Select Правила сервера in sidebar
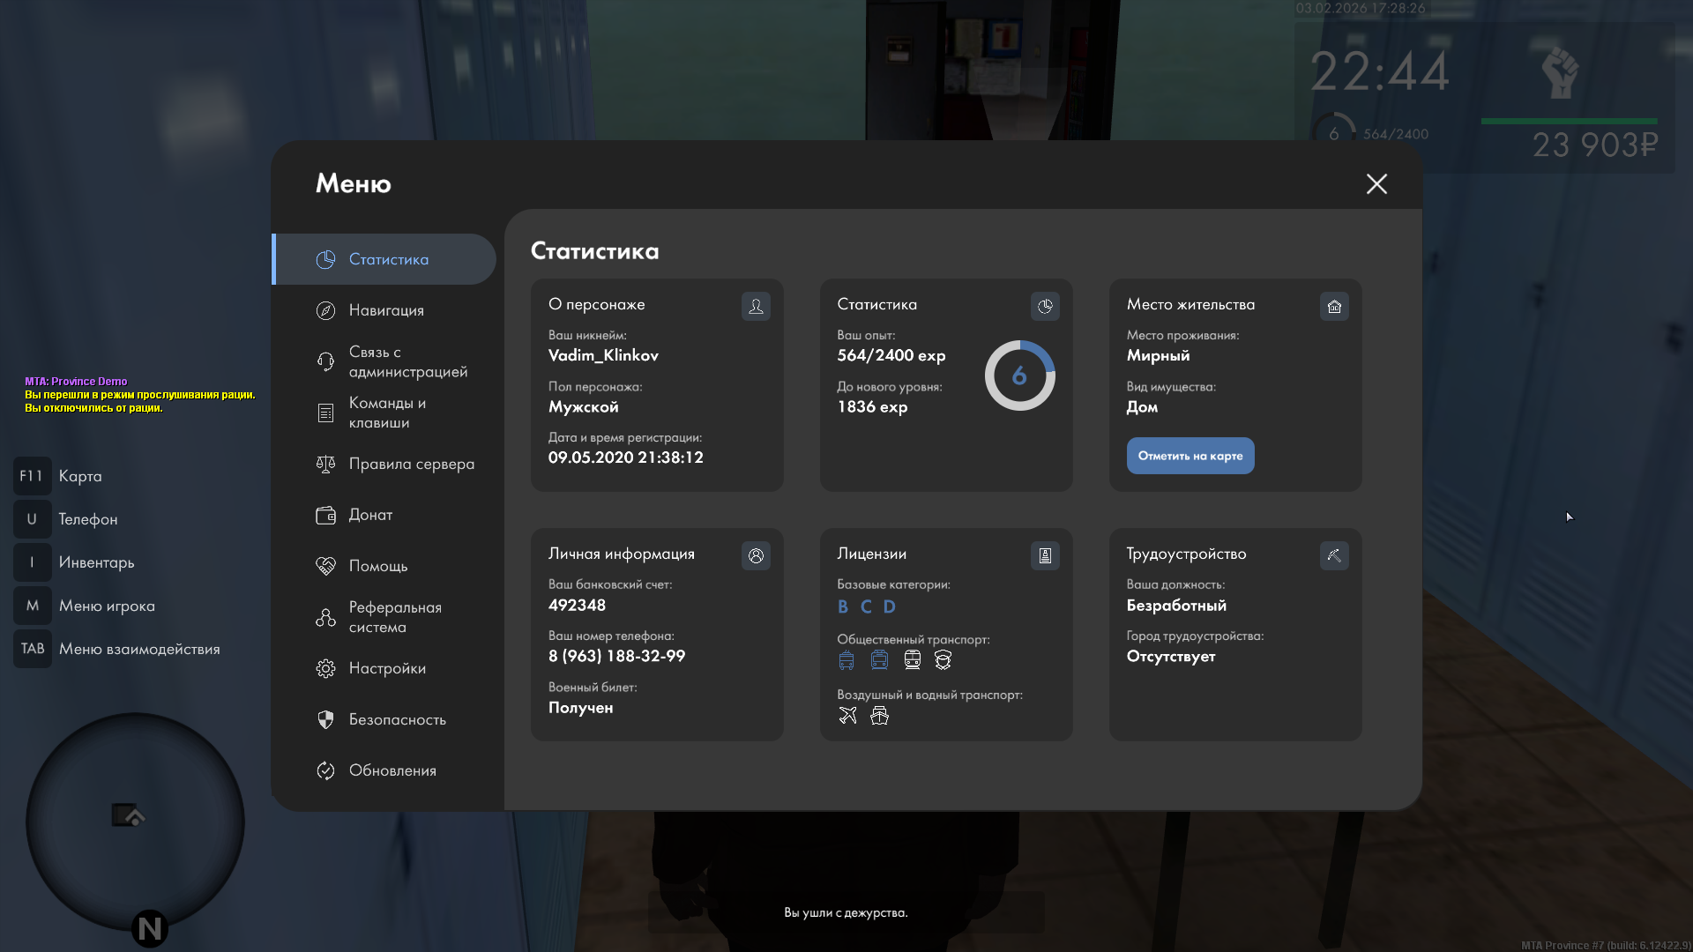This screenshot has width=1693, height=952. (410, 464)
